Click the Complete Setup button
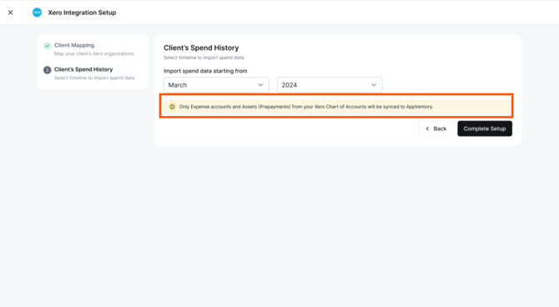Screen dimensions: 559x307 485,128
